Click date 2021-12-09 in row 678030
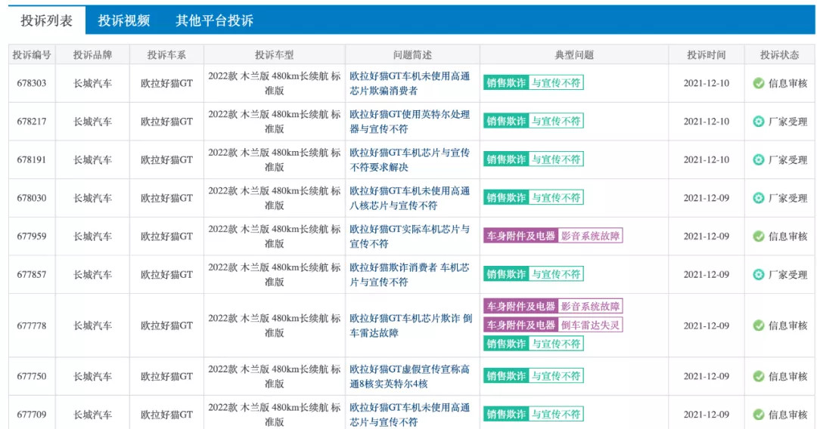This screenshot has height=429, width=817. 706,198
